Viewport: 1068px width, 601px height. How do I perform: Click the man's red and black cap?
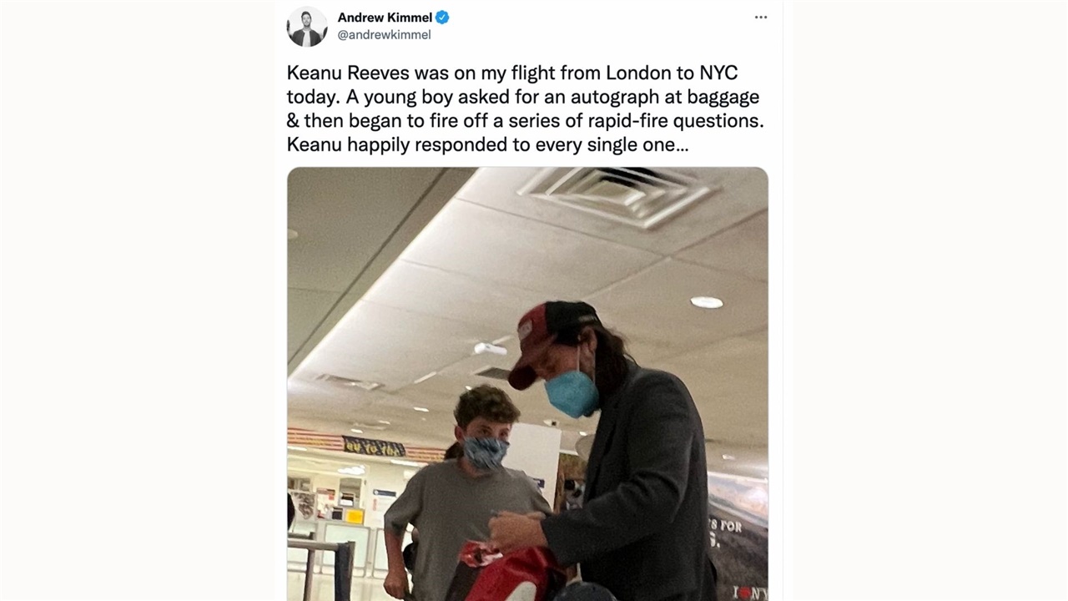pyautogui.click(x=549, y=339)
